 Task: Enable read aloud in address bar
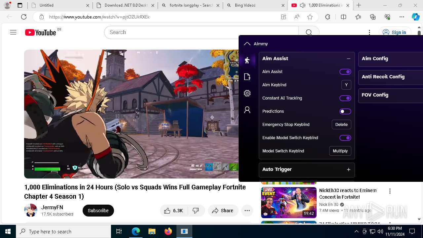(x=297, y=17)
